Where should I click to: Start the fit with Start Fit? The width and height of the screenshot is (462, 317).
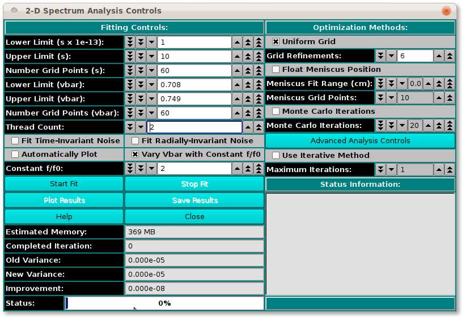pos(64,184)
